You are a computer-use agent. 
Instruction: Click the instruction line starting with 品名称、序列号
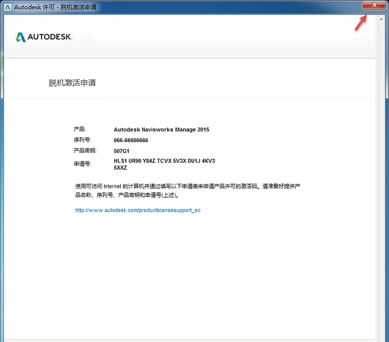[x=127, y=195]
